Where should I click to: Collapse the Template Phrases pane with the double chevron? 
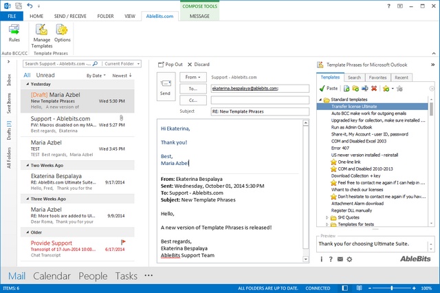(x=432, y=65)
